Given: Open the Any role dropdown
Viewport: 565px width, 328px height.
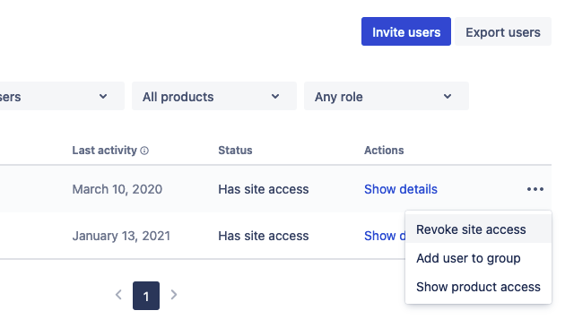Looking at the screenshot, I should click(387, 96).
